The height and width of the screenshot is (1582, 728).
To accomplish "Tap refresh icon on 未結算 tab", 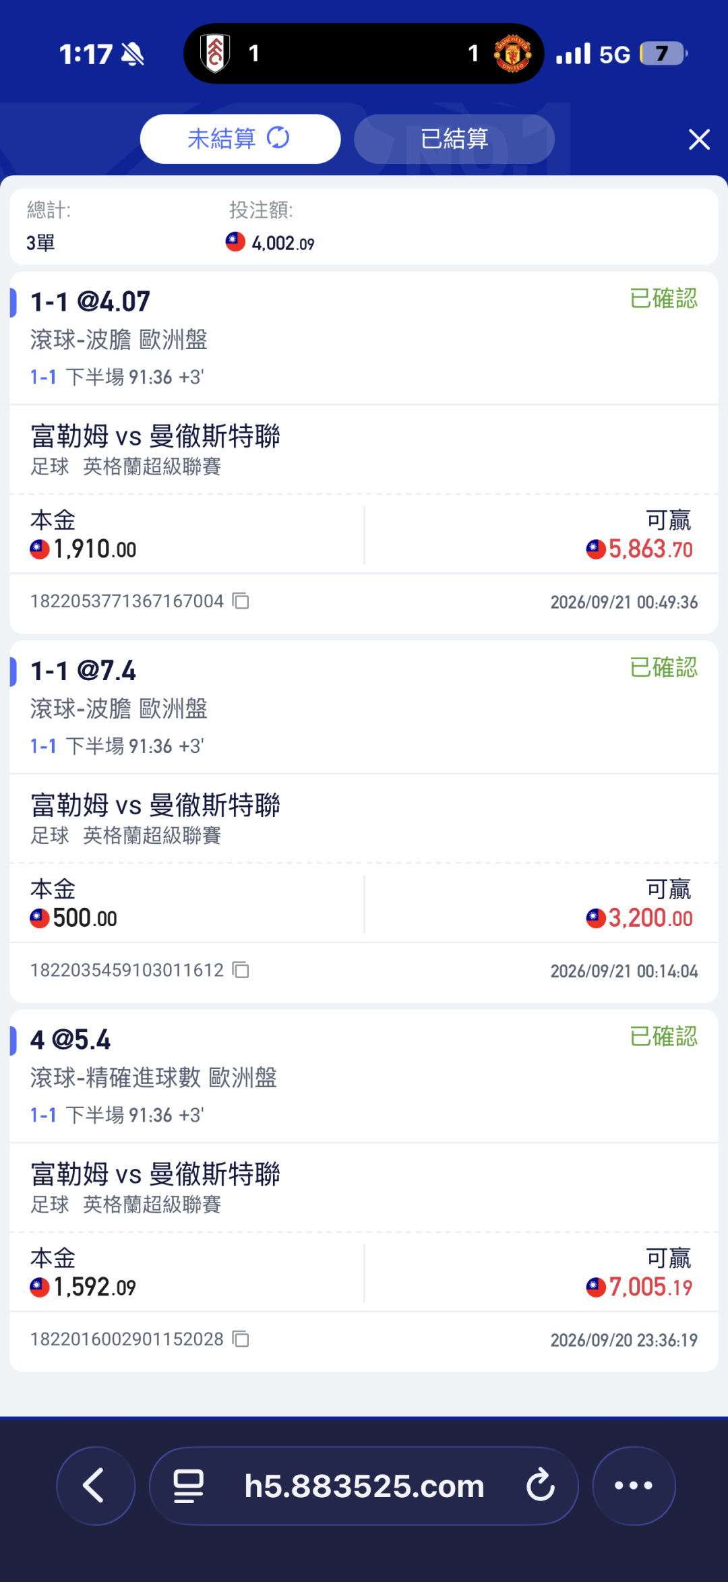I will coord(278,138).
